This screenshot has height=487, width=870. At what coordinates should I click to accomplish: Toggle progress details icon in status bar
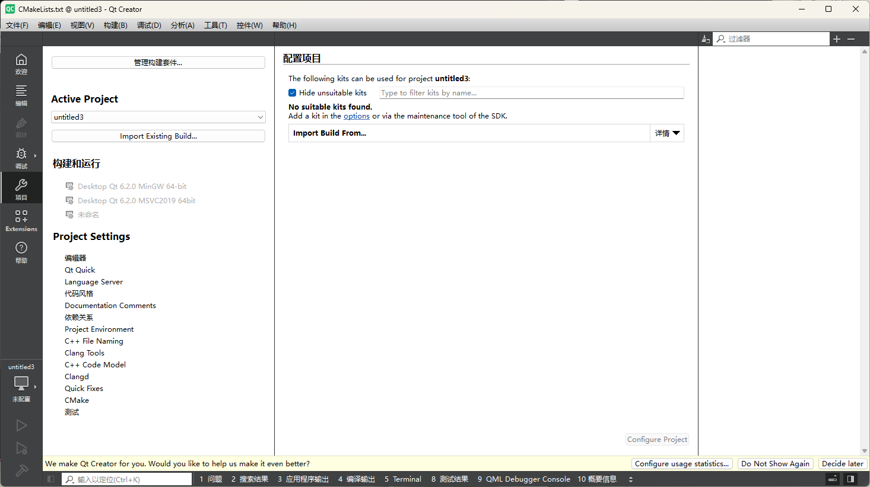pyautogui.click(x=833, y=479)
